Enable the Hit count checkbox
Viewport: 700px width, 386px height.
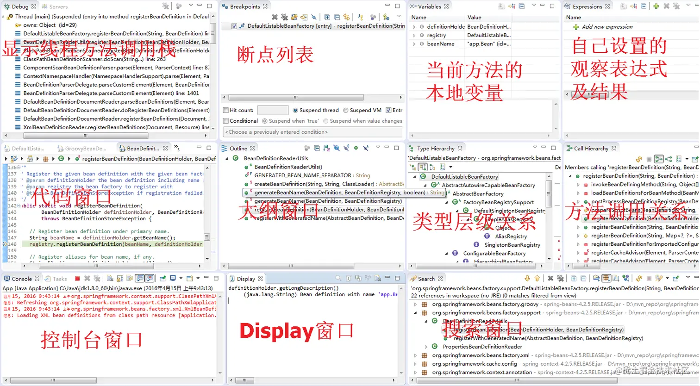point(226,110)
